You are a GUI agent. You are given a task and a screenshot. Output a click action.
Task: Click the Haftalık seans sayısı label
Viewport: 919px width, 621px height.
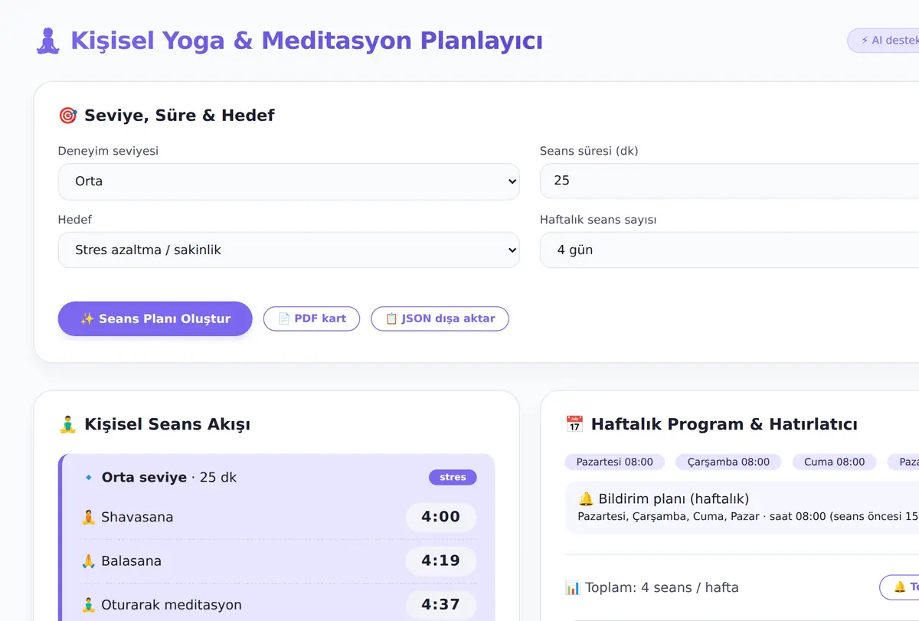click(x=598, y=220)
